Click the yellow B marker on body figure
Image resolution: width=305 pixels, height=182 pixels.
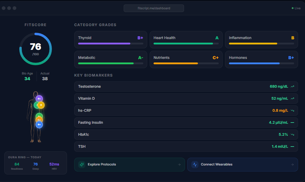[41, 105]
